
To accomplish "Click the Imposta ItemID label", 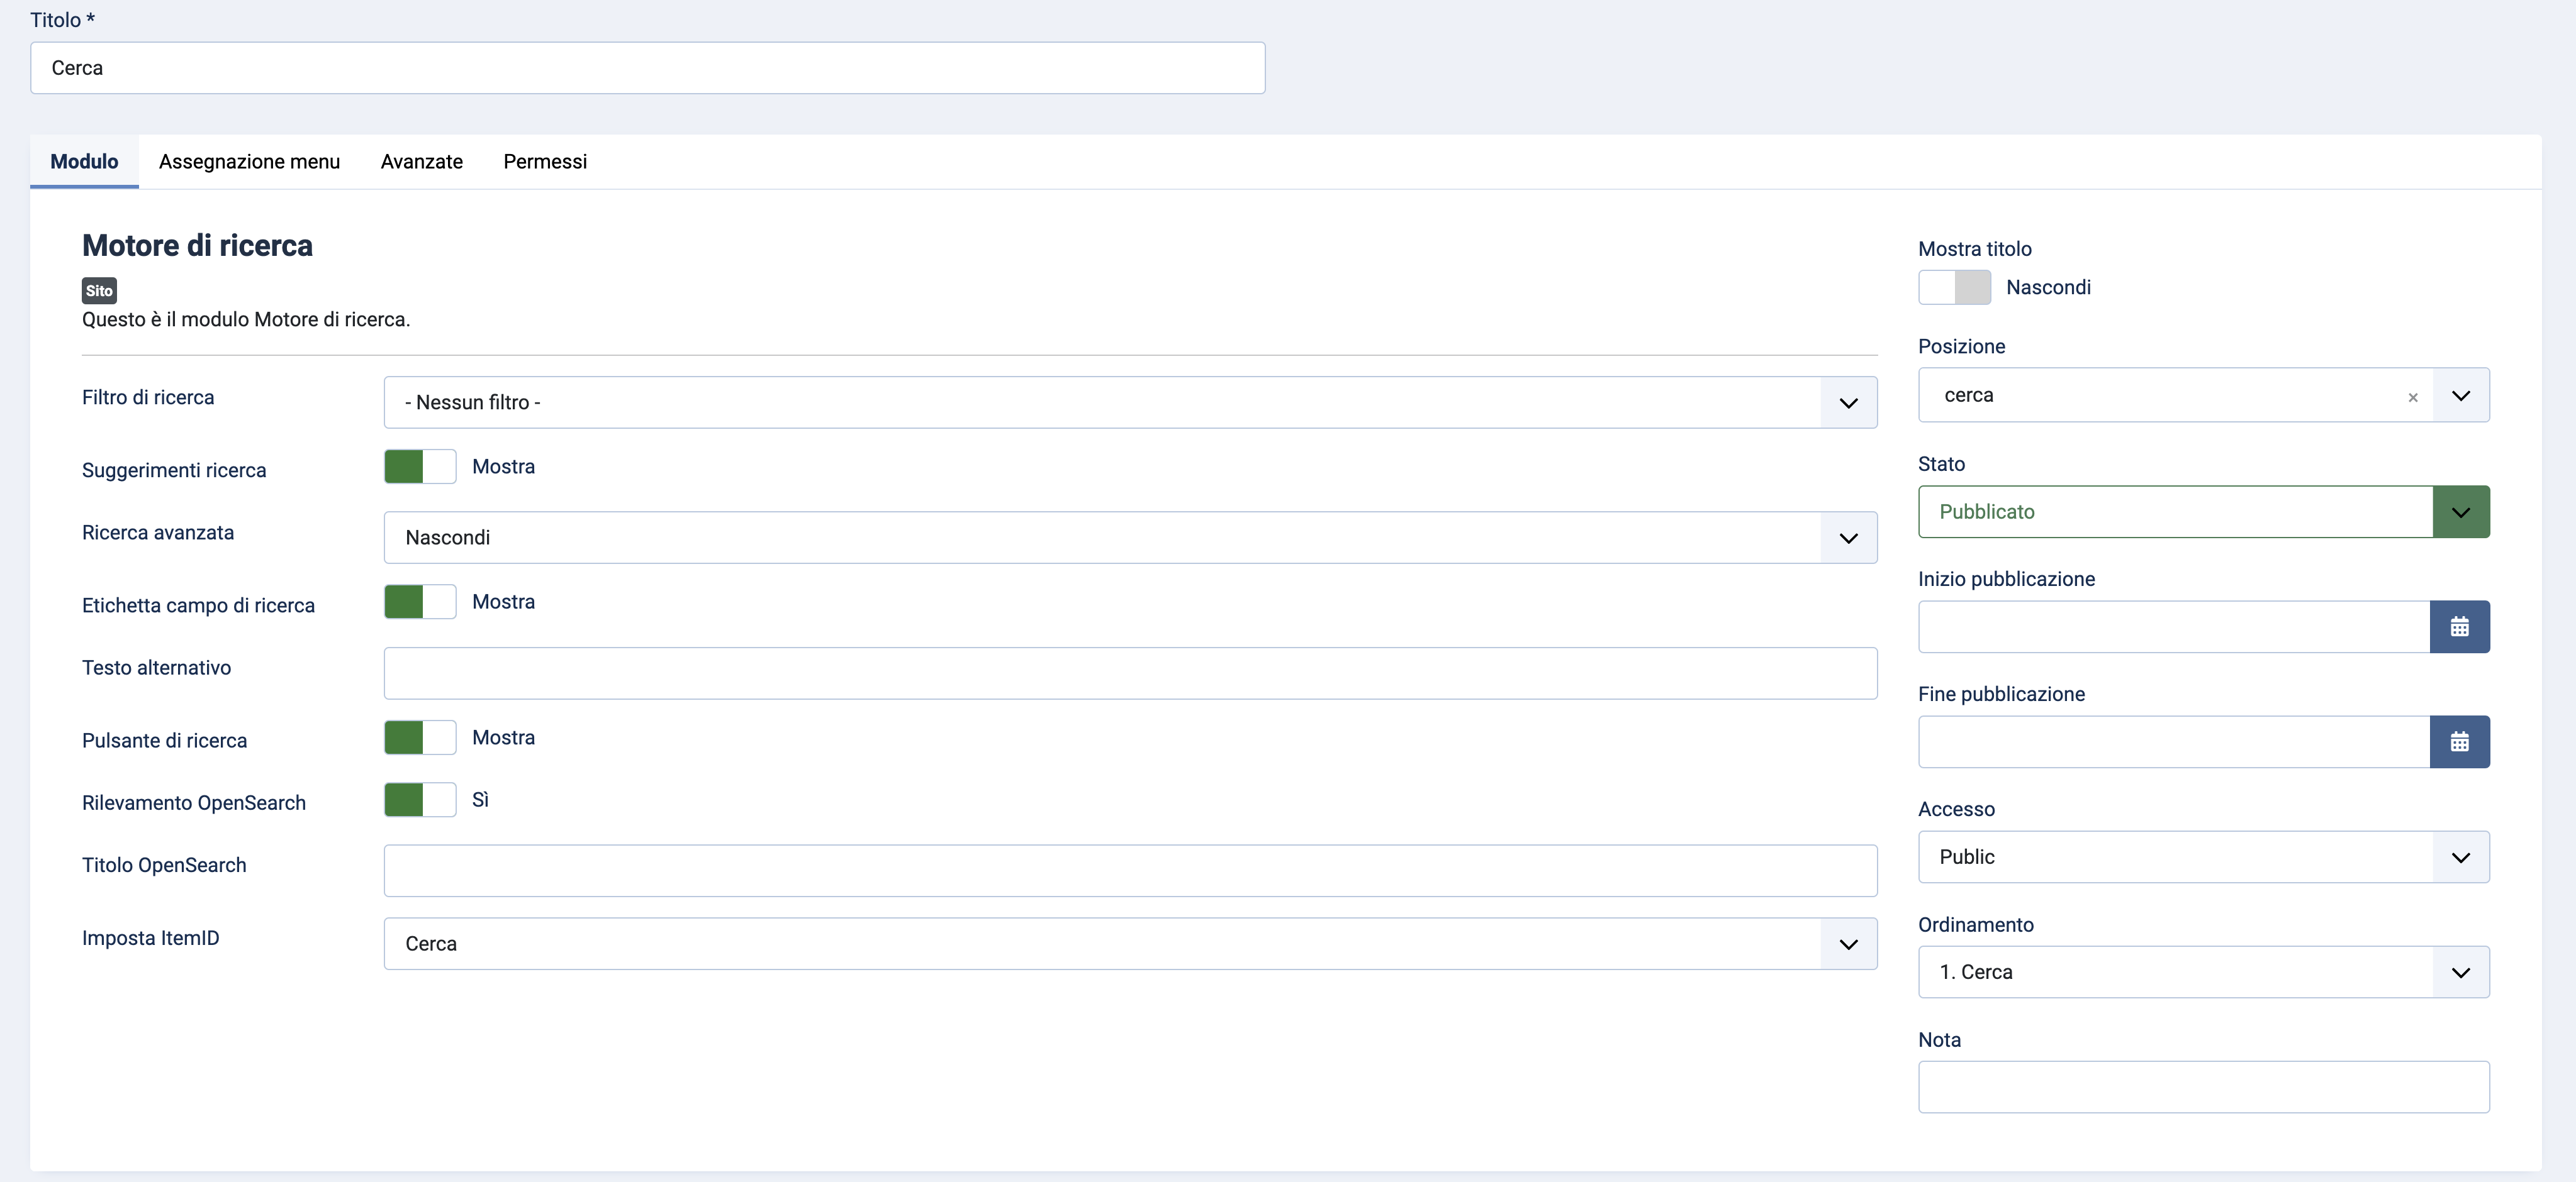I will 150,937.
